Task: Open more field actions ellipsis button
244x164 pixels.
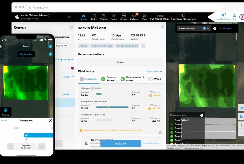Action: tap(143, 46)
